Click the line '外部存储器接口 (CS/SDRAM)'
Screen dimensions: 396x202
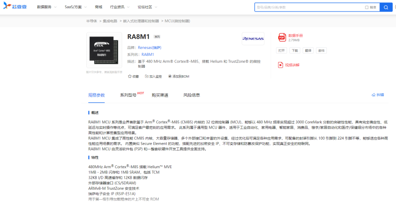(x=112, y=183)
